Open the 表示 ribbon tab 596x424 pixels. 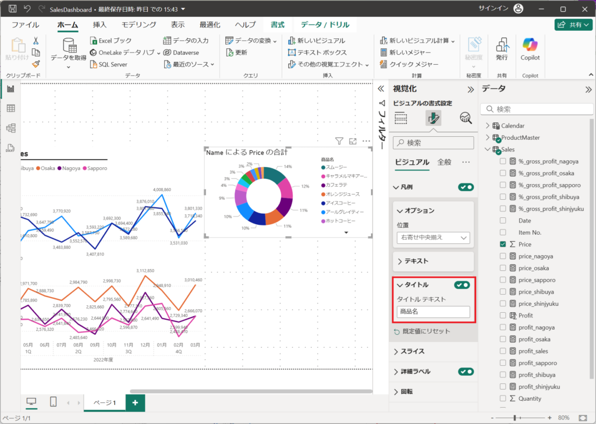click(x=178, y=24)
